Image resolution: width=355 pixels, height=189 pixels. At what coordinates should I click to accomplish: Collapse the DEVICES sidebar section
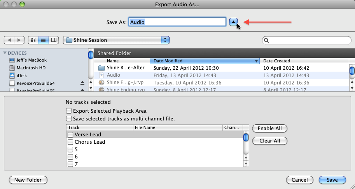point(5,53)
